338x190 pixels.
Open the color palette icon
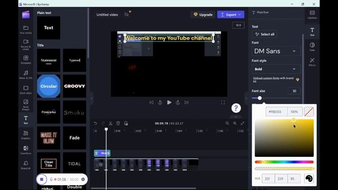point(309,178)
